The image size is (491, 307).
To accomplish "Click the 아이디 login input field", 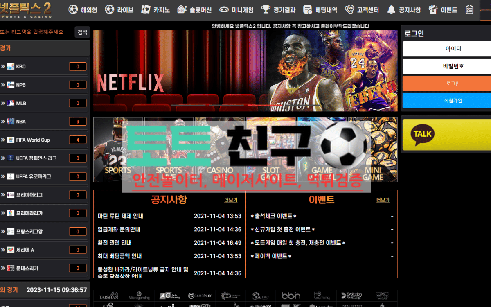I will click(x=447, y=49).
